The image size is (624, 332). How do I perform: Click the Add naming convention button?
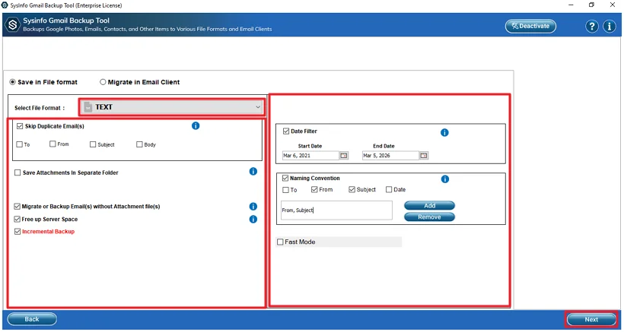coord(429,206)
